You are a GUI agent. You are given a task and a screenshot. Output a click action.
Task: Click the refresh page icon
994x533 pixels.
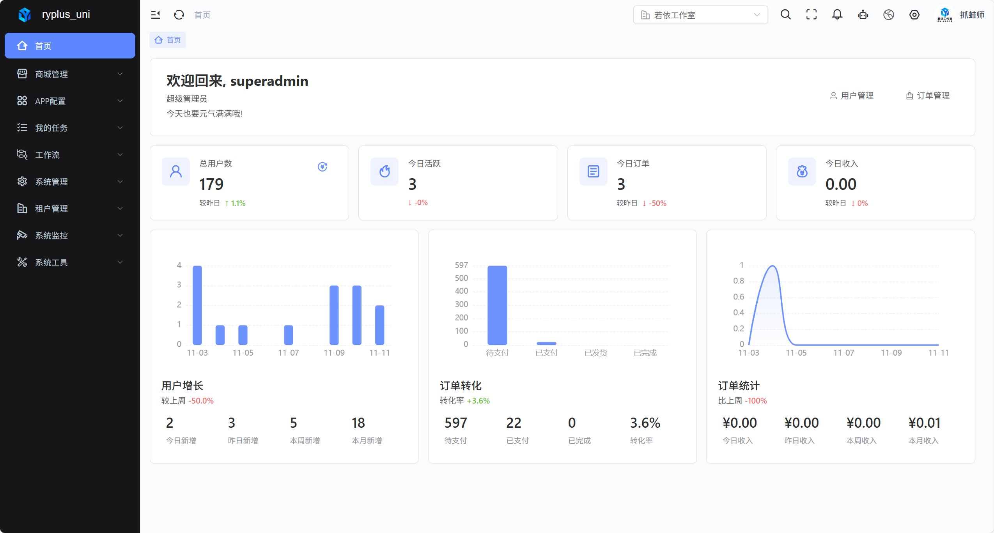point(179,15)
